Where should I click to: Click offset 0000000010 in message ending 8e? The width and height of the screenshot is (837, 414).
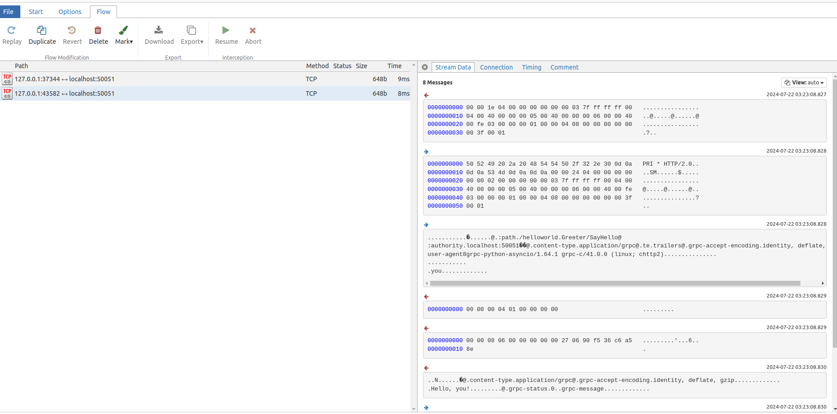pyautogui.click(x=445, y=349)
